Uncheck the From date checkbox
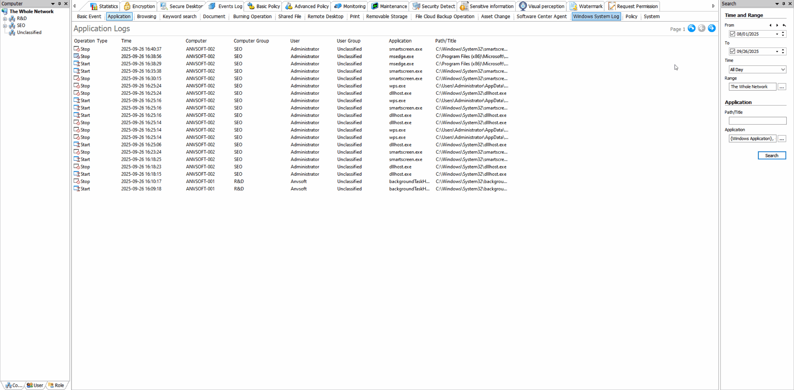The height and width of the screenshot is (390, 794). [732, 34]
